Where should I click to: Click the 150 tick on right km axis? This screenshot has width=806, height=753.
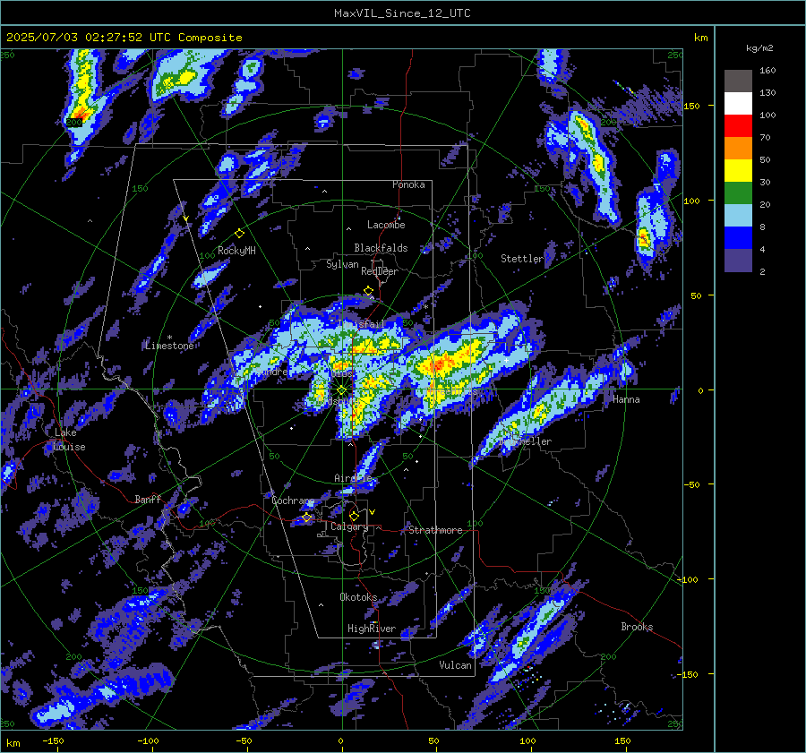point(691,106)
